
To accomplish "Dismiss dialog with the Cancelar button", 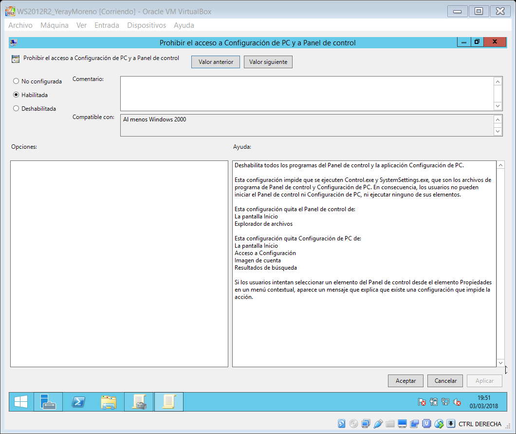I will [x=445, y=381].
